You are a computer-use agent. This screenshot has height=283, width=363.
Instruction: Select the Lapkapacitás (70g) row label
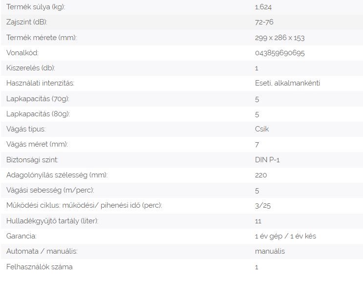pyautogui.click(x=38, y=99)
